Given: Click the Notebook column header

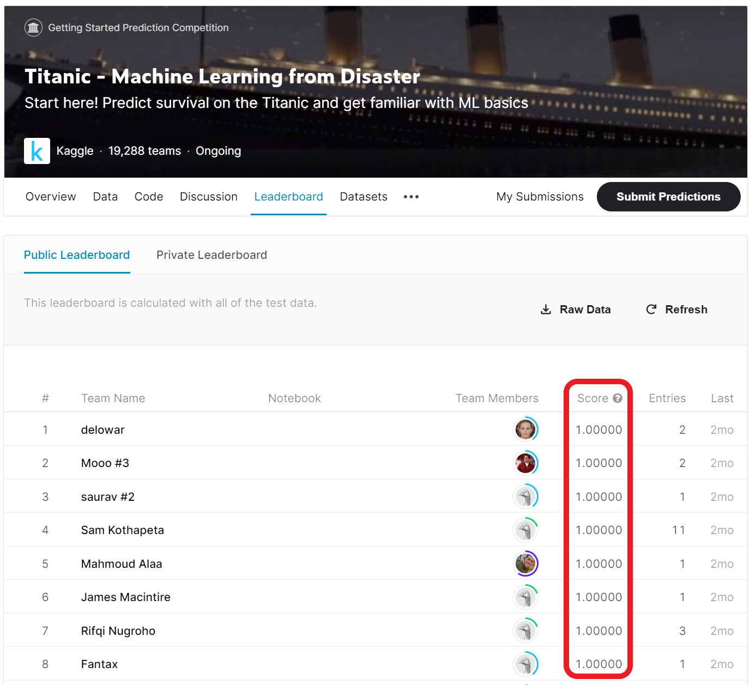Looking at the screenshot, I should (294, 398).
